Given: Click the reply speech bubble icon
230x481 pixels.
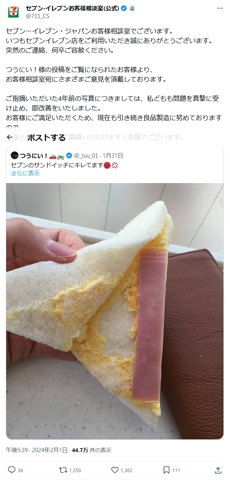Looking at the screenshot, I should click(x=12, y=470).
